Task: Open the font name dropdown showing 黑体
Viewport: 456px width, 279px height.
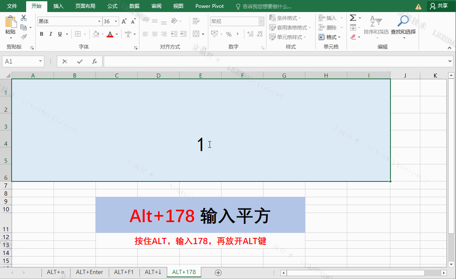Action: click(x=99, y=21)
